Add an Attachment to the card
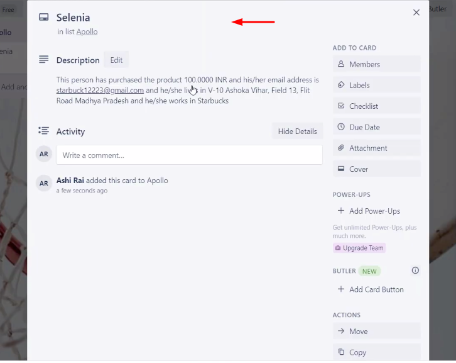 tap(377, 148)
